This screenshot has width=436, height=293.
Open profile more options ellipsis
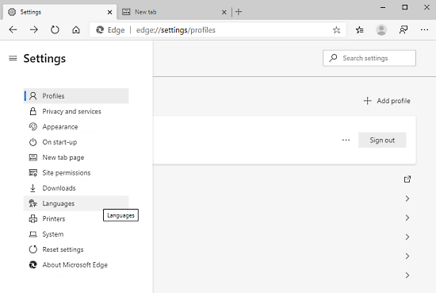(346, 140)
